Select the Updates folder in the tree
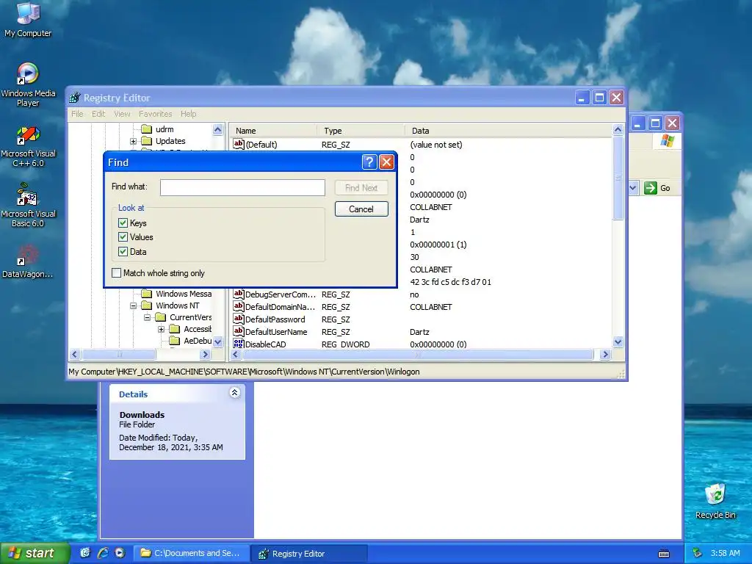Screen dimensions: 752x564 [x=164, y=141]
